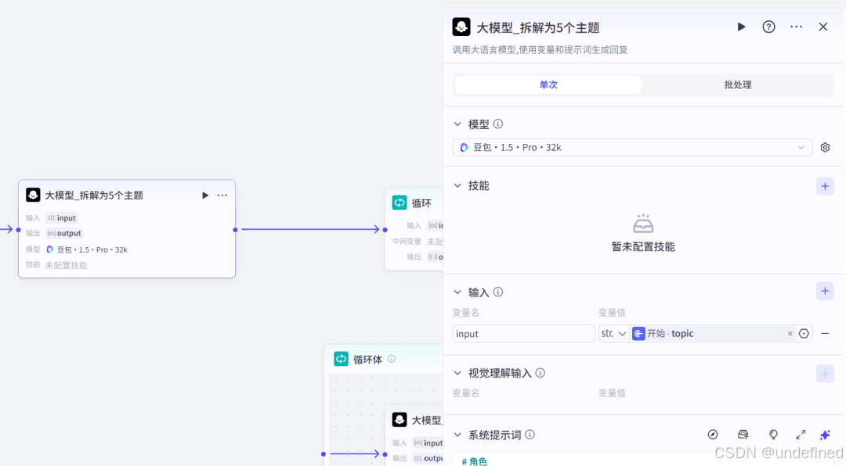Open the more options menu in panel header
Screen dimensions: 846x466
click(797, 27)
